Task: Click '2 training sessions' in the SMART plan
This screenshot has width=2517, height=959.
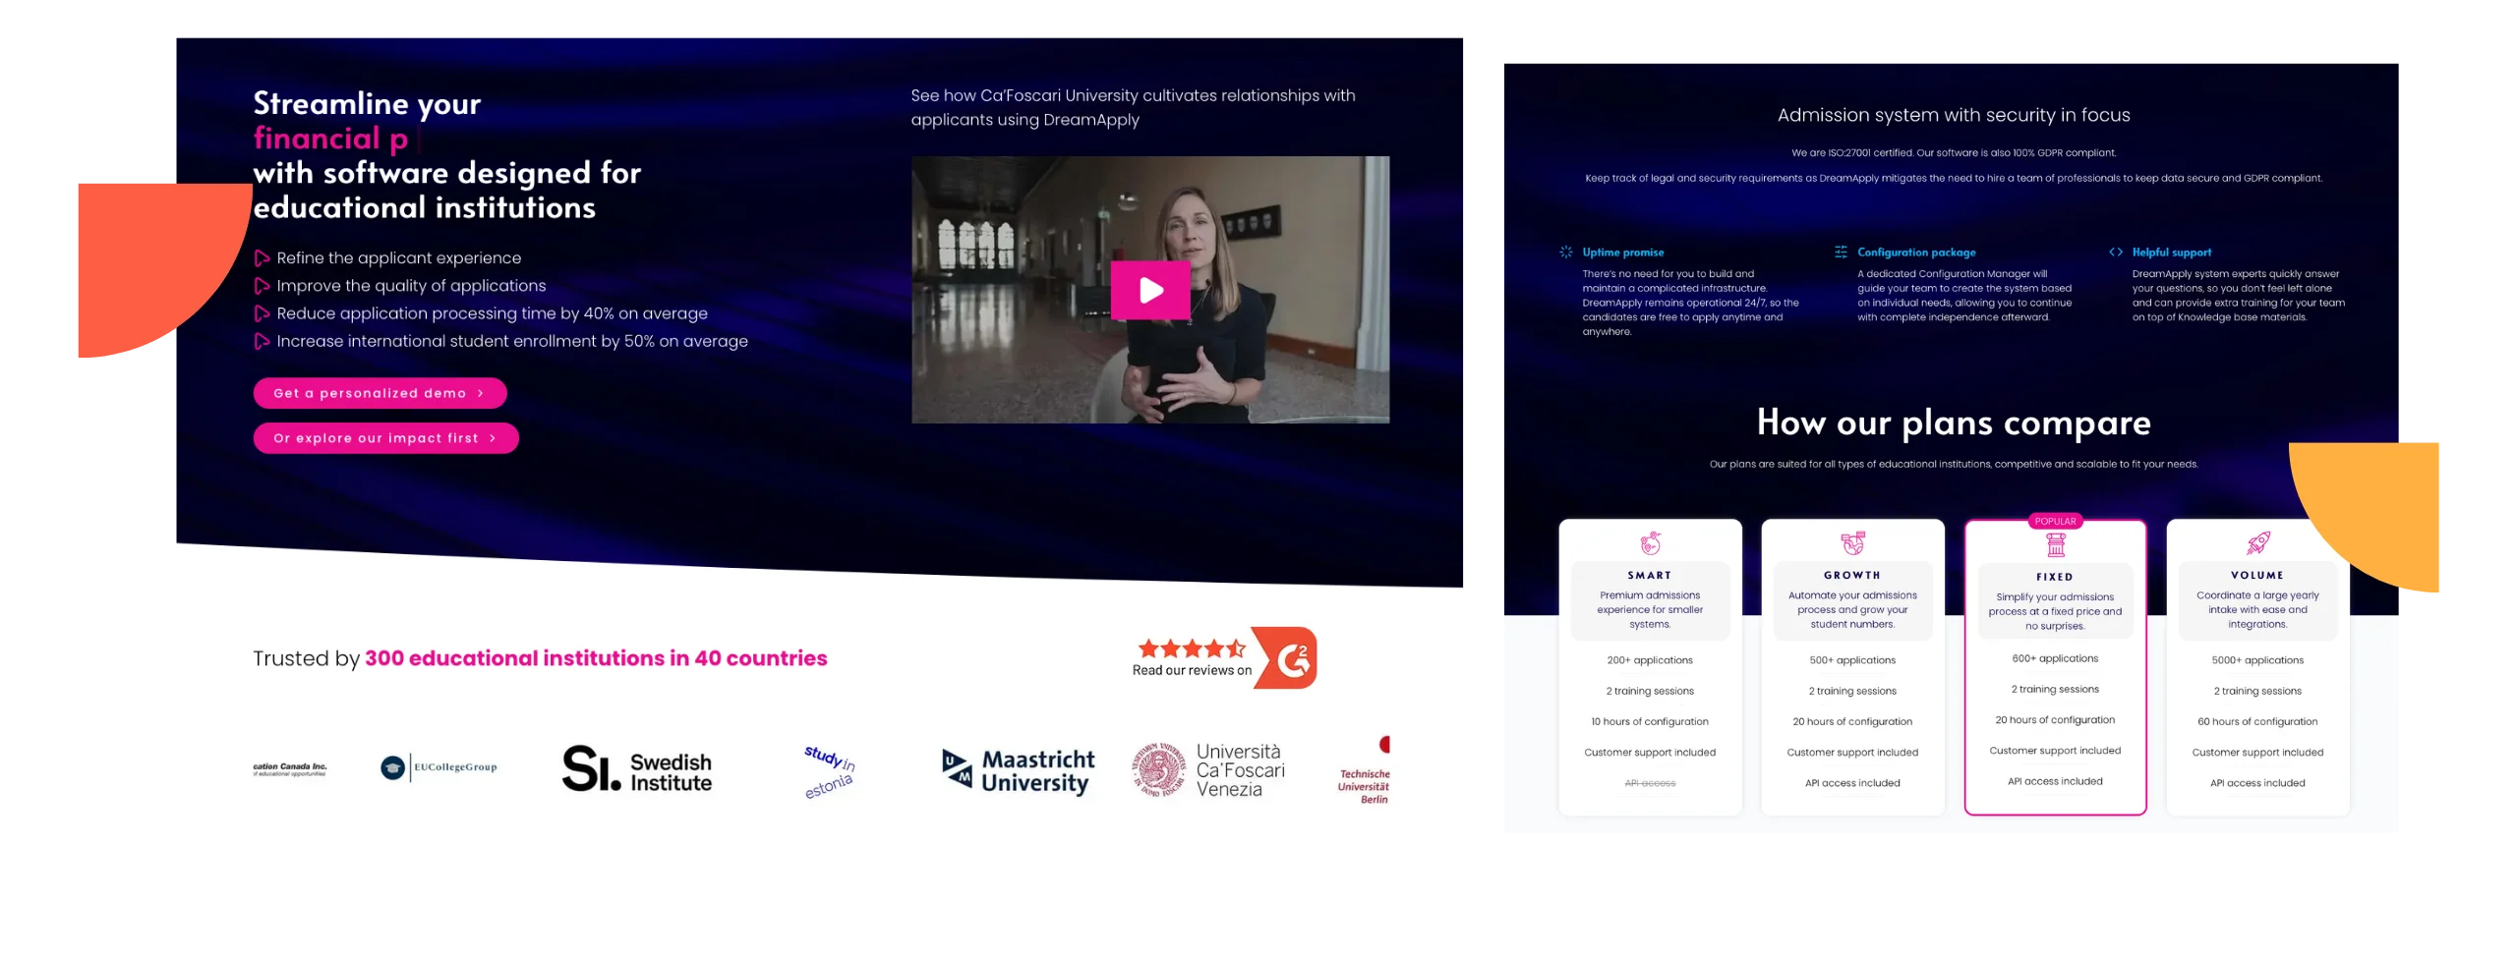Action: point(1650,691)
